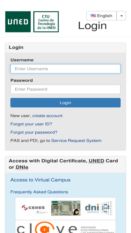Click the dni electrónico logo
The image size is (131, 233).
tap(99, 208)
